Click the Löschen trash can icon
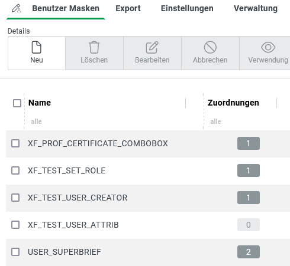Screen dimensions: 290x266 [94, 47]
